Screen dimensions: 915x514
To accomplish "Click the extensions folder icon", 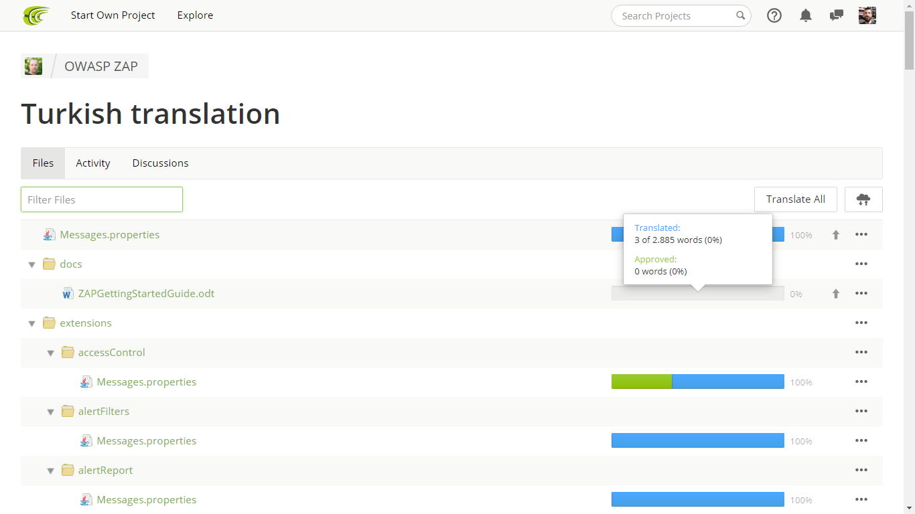I will pyautogui.click(x=49, y=323).
